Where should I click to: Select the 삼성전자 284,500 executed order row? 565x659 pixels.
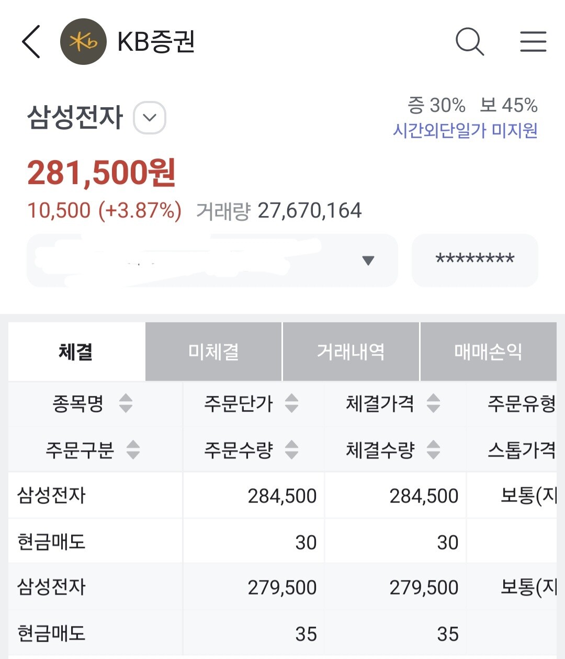(282, 518)
